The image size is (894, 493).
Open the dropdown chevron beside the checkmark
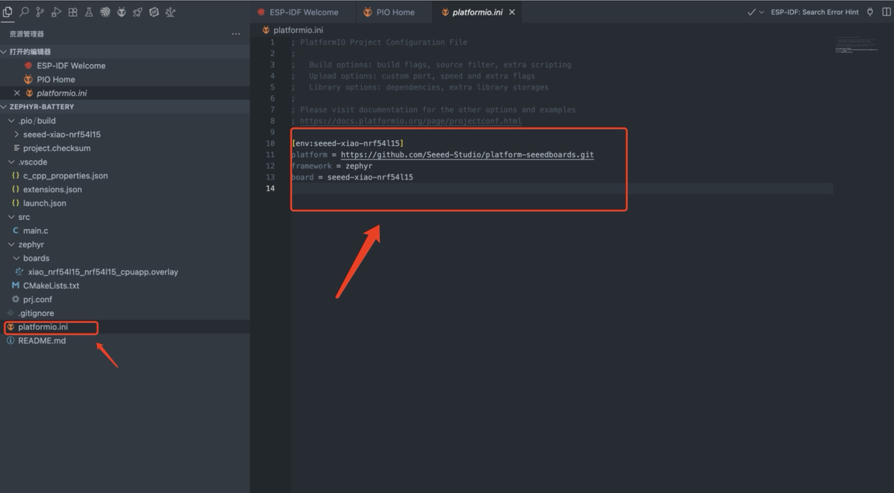tap(762, 12)
